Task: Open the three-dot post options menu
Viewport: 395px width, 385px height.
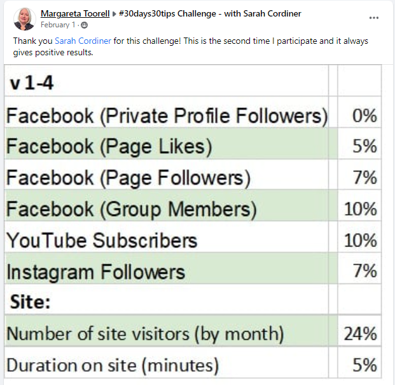Action: (374, 18)
